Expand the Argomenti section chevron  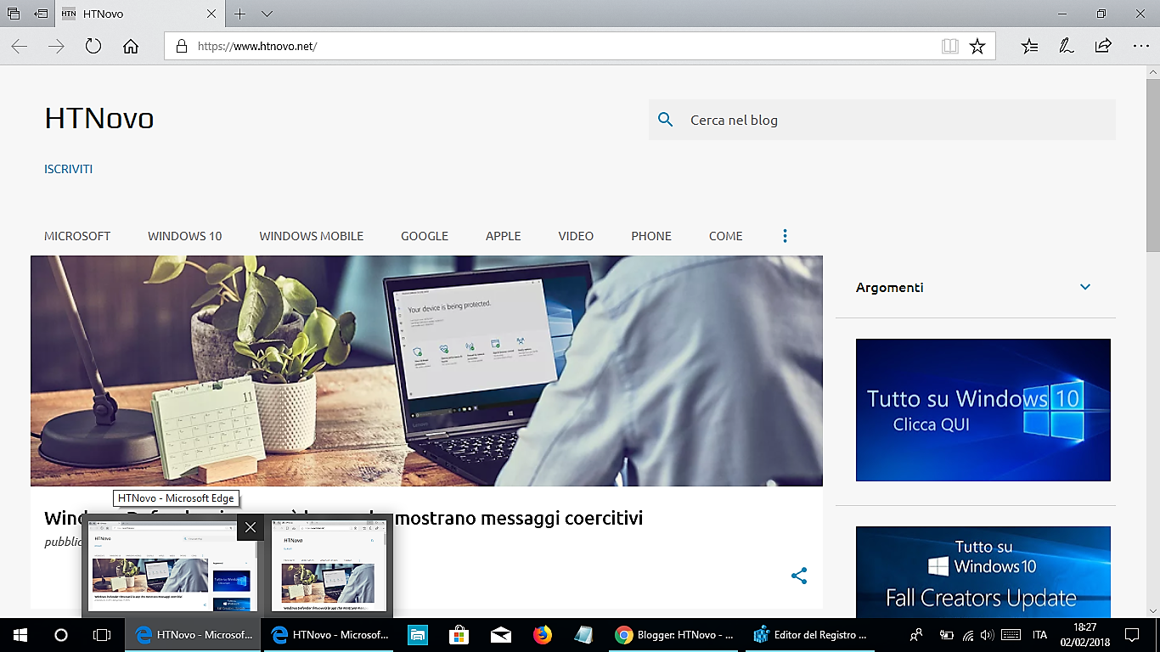coord(1085,287)
